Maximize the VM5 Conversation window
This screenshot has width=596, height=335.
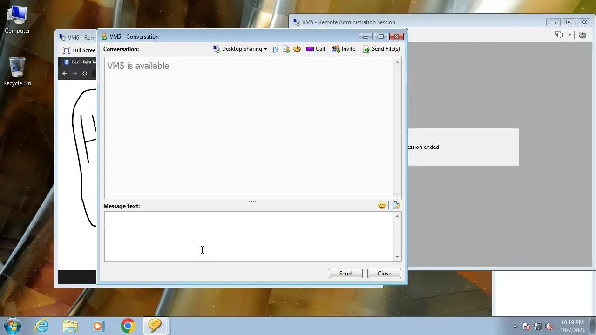[x=381, y=37]
